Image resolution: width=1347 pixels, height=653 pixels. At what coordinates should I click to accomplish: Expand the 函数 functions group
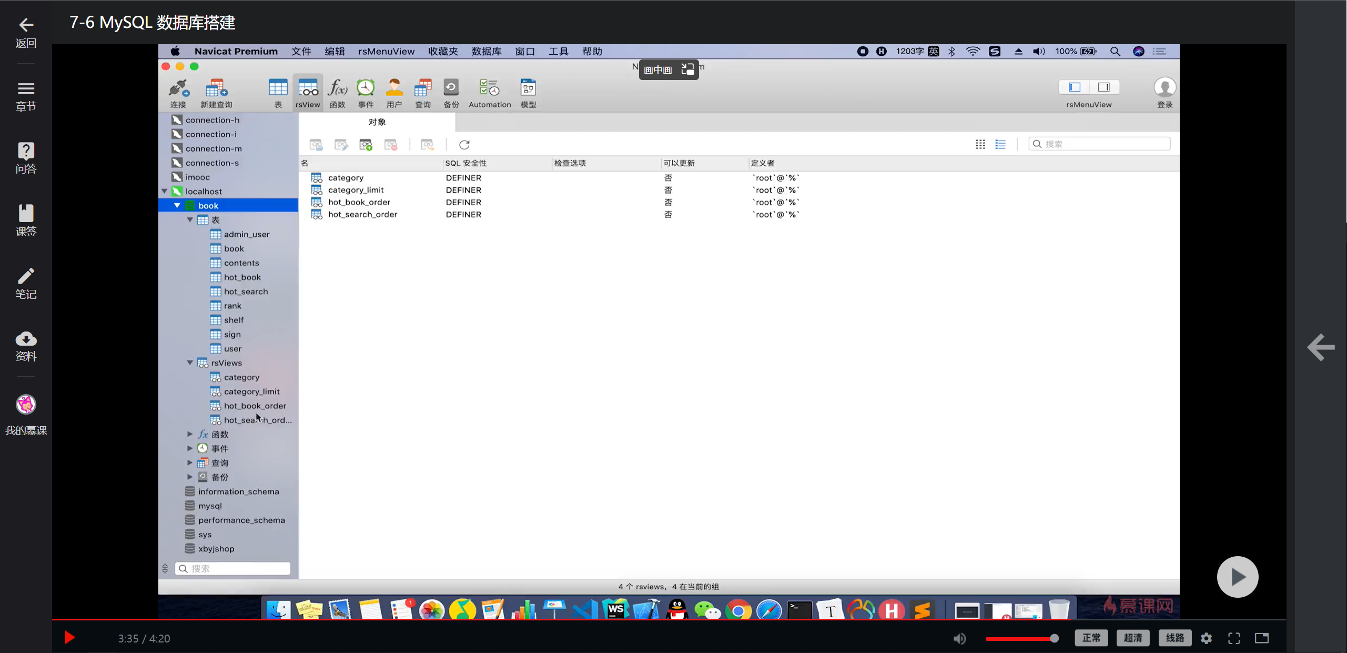(190, 434)
